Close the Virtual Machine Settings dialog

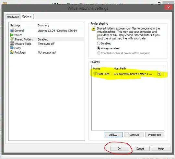click(x=169, y=7)
